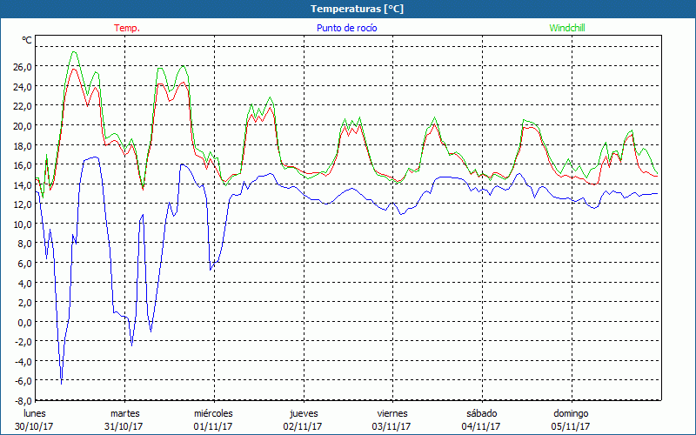Pick the "lunes" day label
Screen dimensions: 696x435
pos(35,413)
